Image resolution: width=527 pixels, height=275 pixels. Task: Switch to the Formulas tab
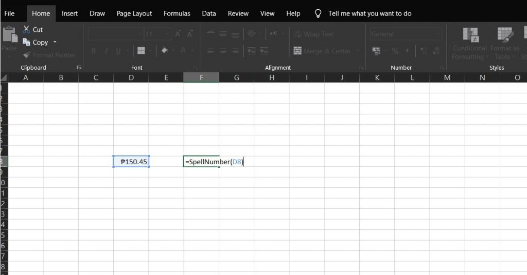[x=177, y=13]
